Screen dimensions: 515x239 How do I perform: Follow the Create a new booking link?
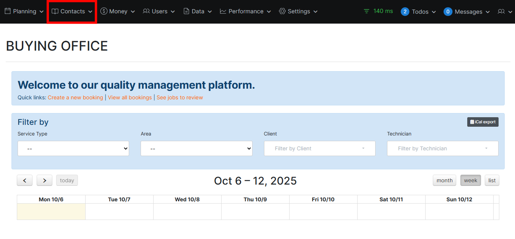coord(75,97)
